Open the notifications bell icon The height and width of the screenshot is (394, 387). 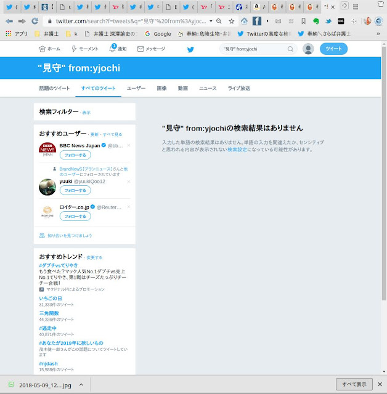click(112, 49)
